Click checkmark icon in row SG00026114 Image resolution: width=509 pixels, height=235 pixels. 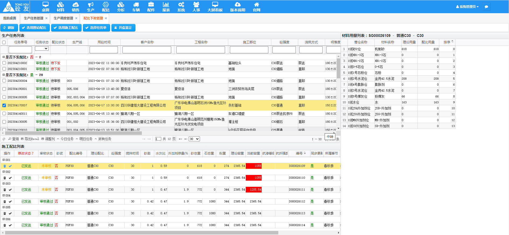tap(10, 225)
